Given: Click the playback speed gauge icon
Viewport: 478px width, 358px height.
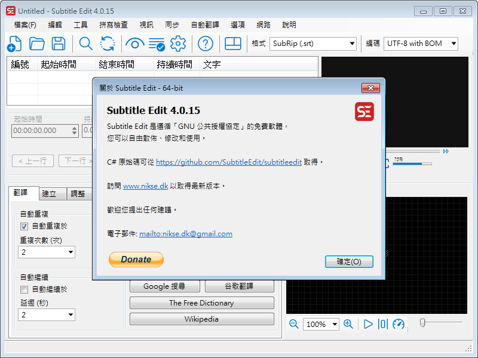Looking at the screenshot, I should 399,324.
